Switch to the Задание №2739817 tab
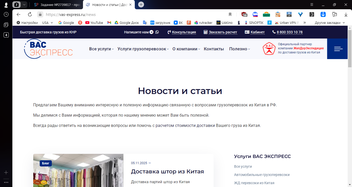Viewport: 352px width, 187px height. click(x=57, y=5)
